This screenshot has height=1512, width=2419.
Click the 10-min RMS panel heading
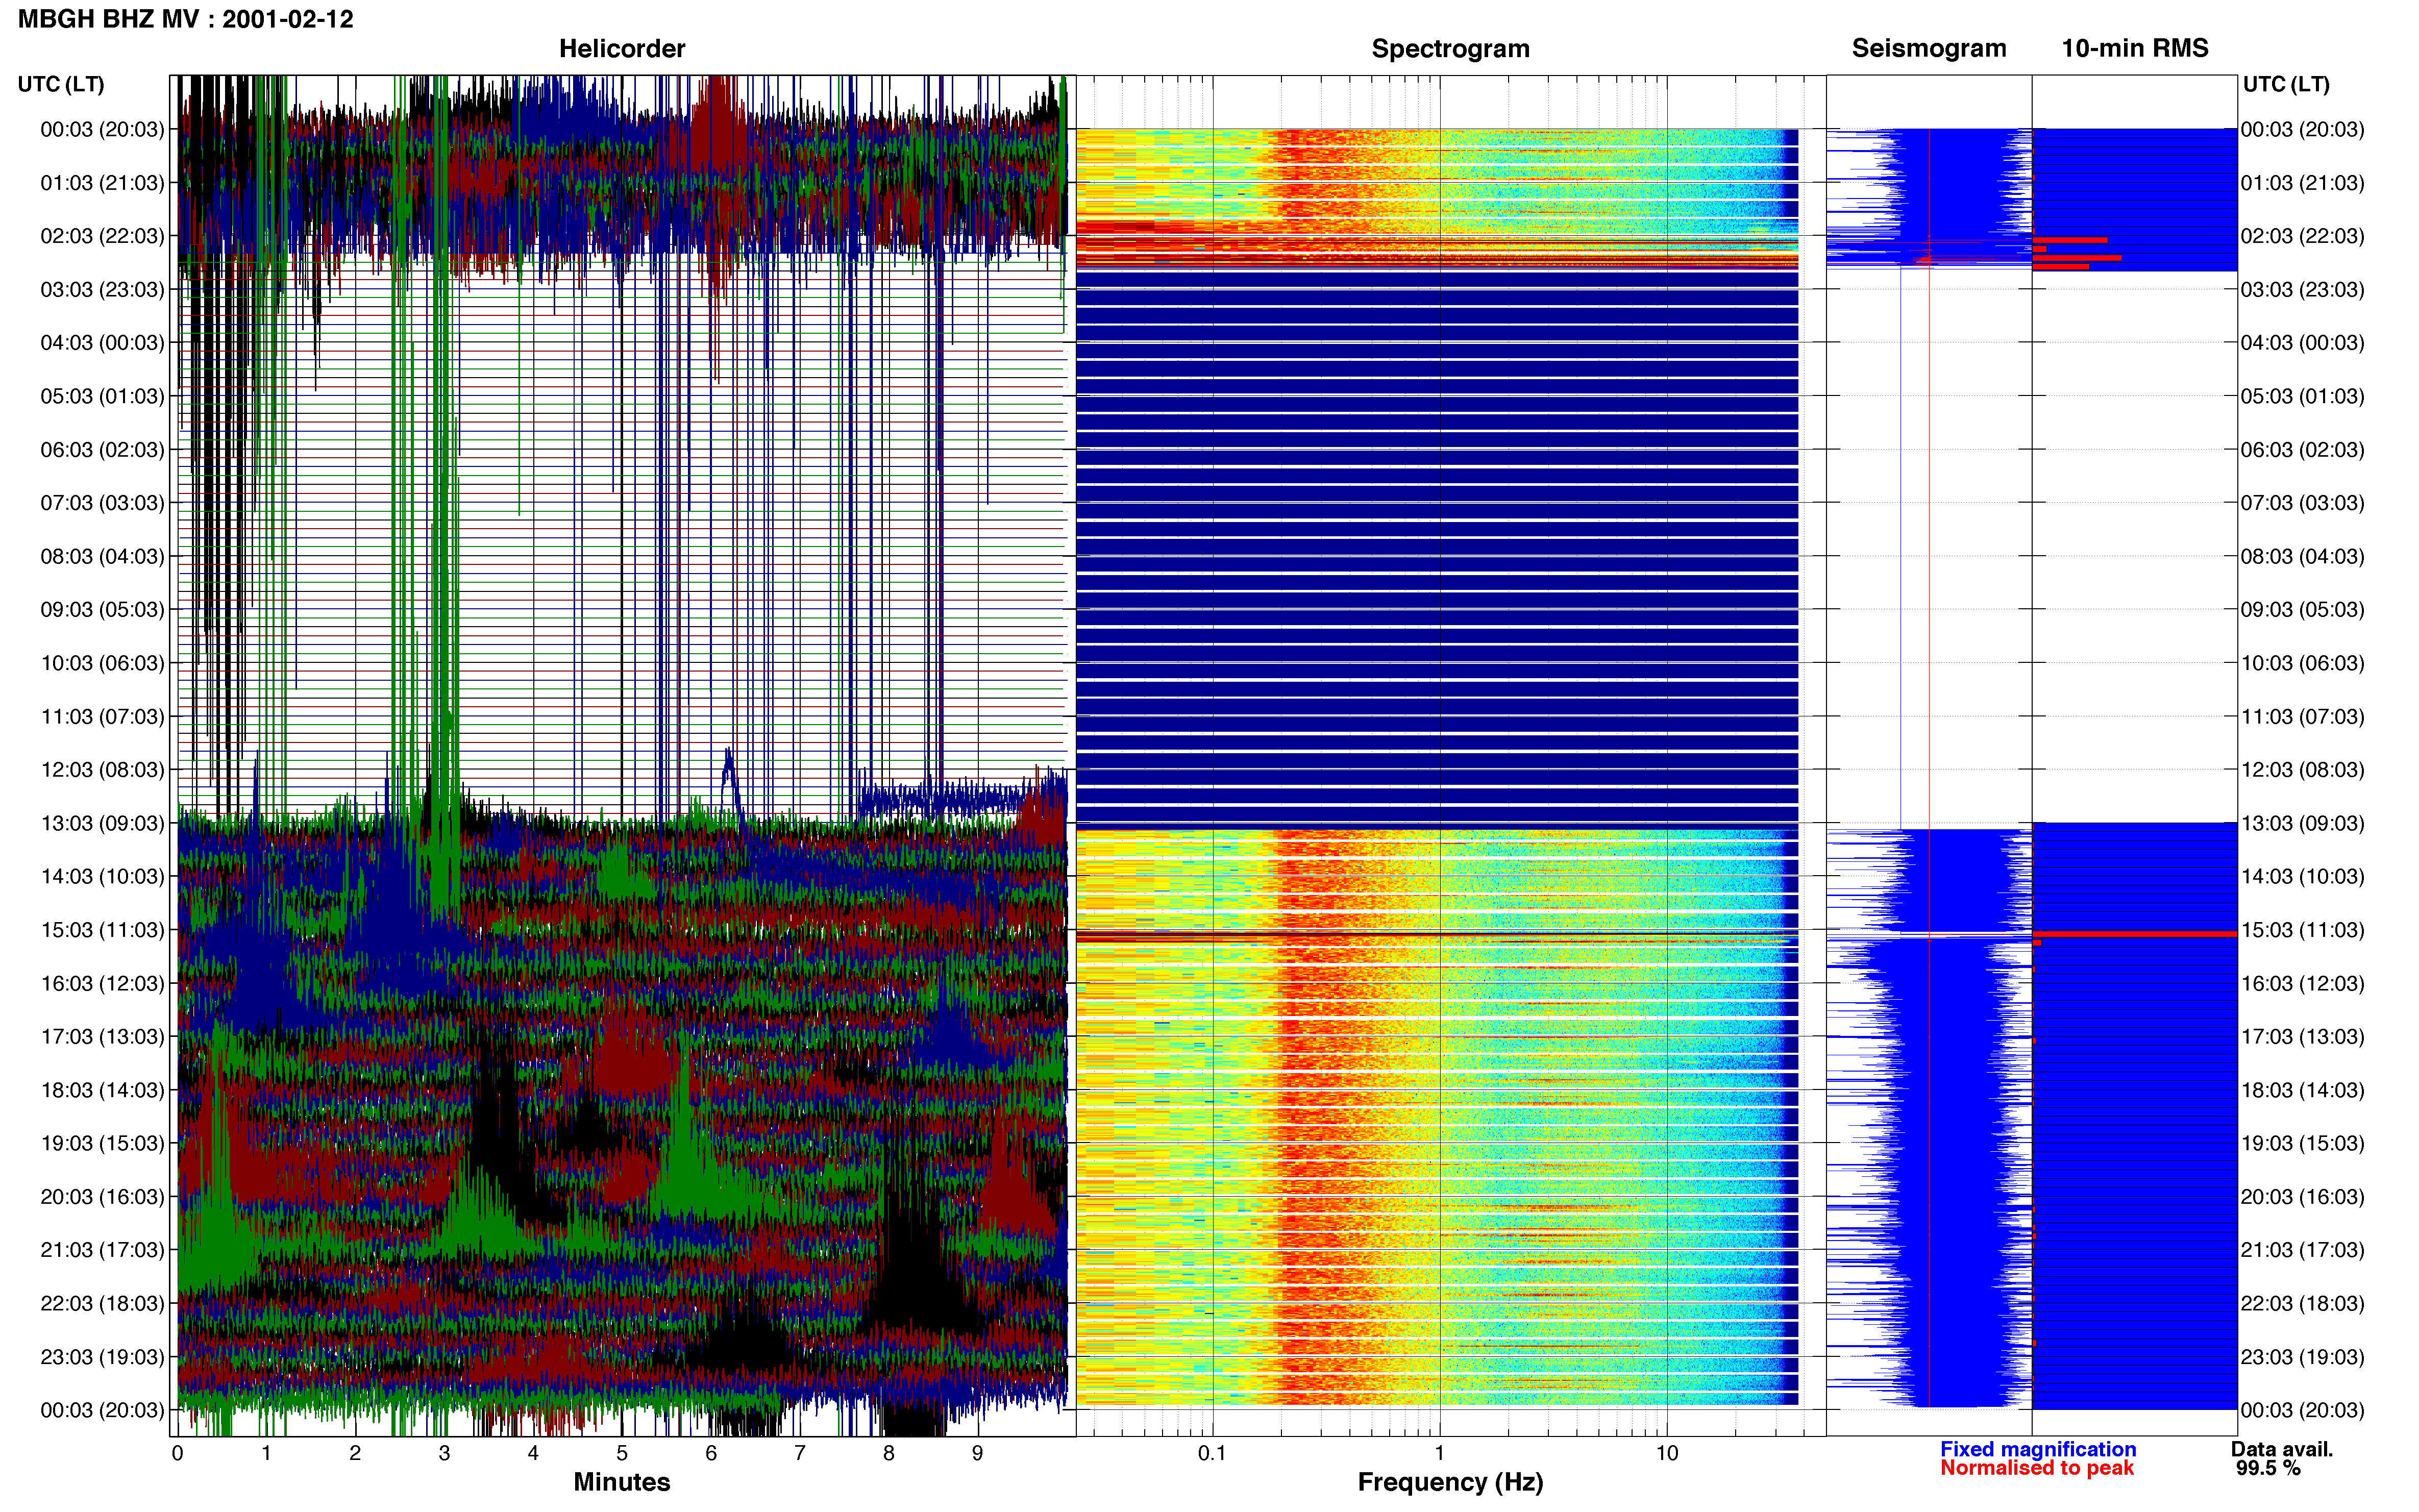pyautogui.click(x=2135, y=48)
